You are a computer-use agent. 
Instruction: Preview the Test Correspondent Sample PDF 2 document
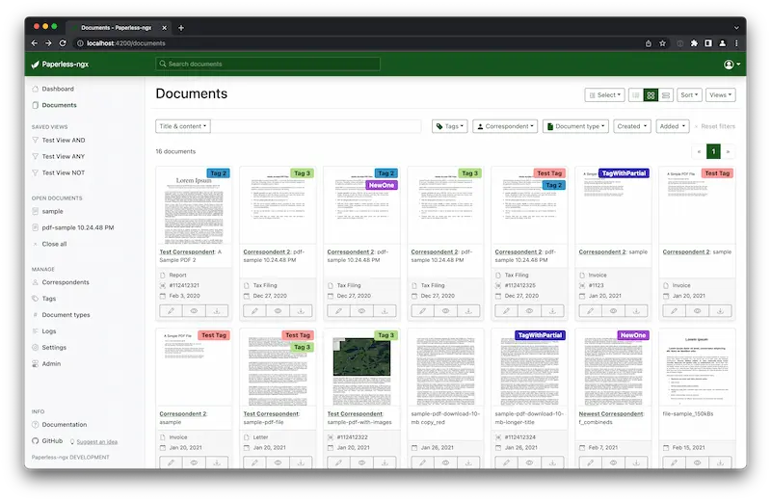(194, 311)
